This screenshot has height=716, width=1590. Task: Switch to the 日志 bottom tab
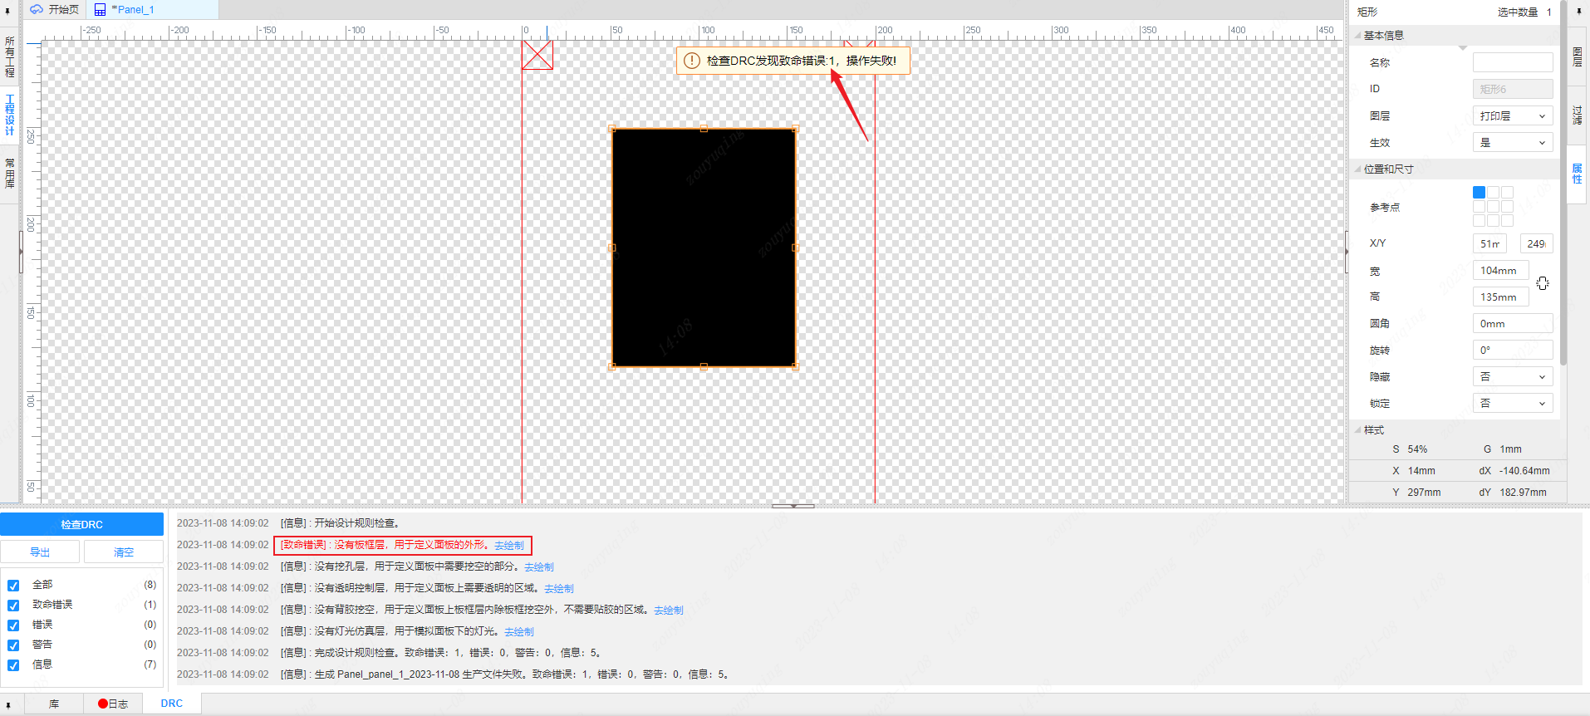pos(113,704)
